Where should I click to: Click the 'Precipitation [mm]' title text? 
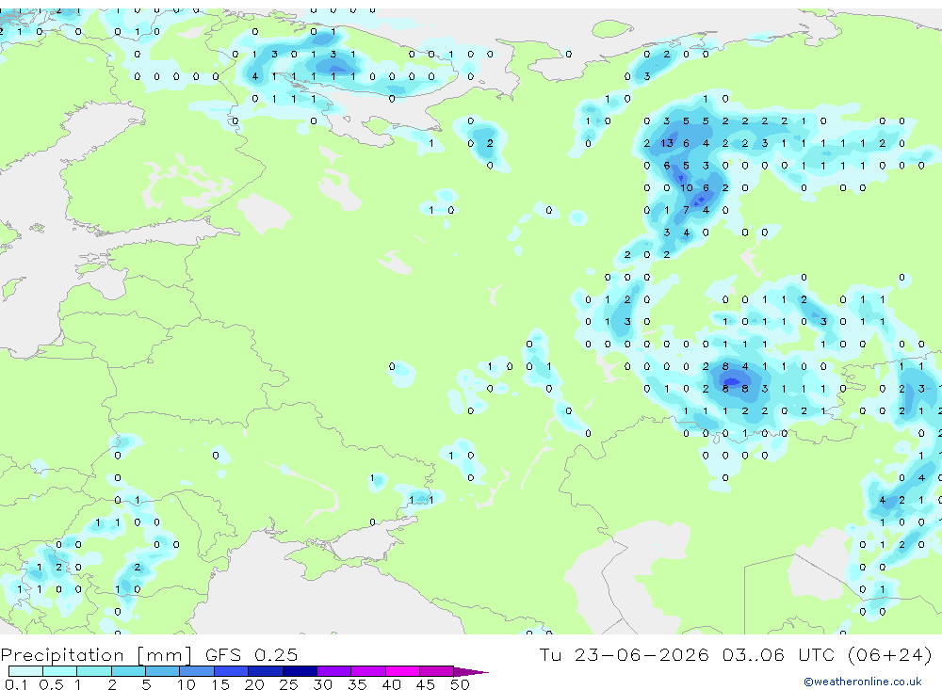[x=96, y=655]
